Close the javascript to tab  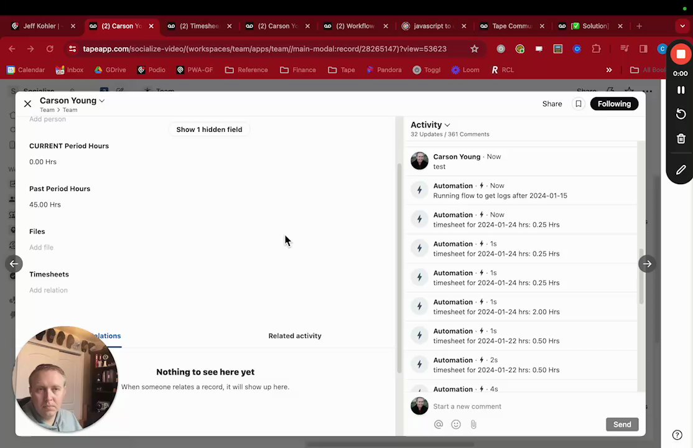point(463,26)
